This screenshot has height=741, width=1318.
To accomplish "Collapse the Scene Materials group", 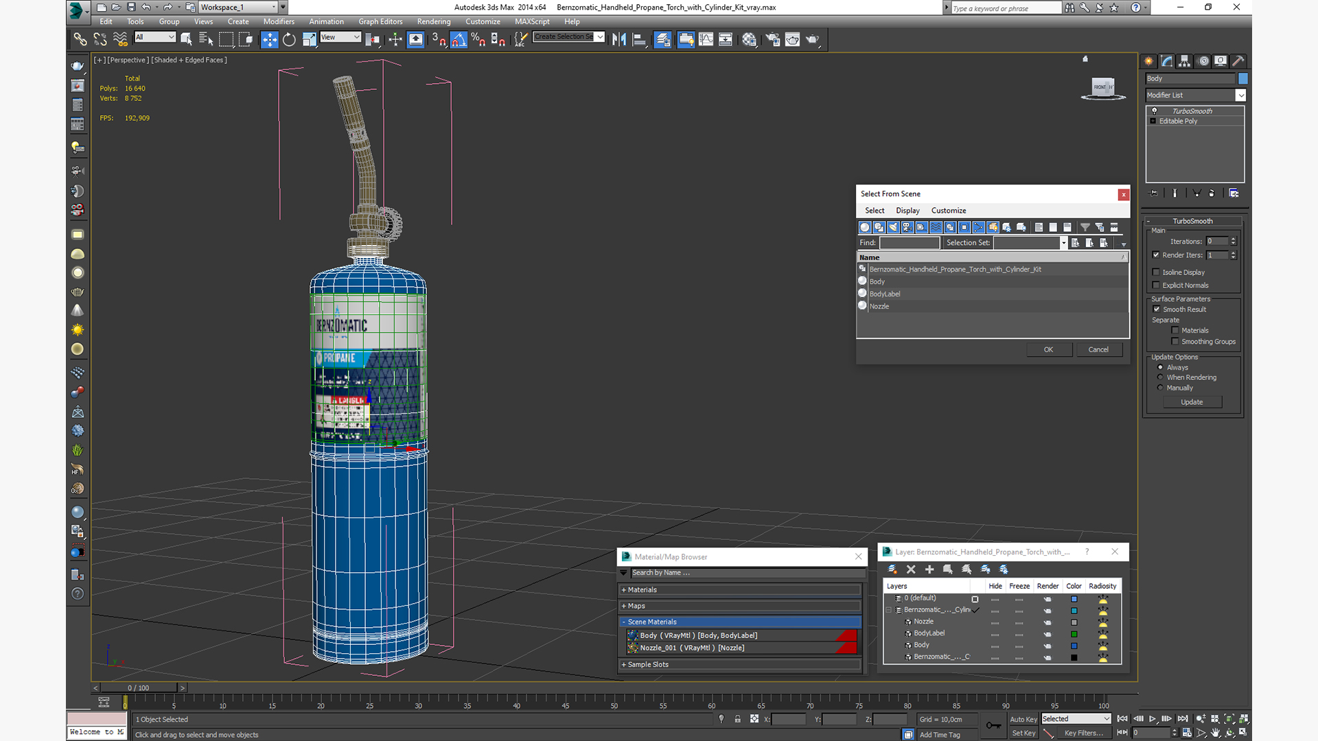I will point(740,622).
